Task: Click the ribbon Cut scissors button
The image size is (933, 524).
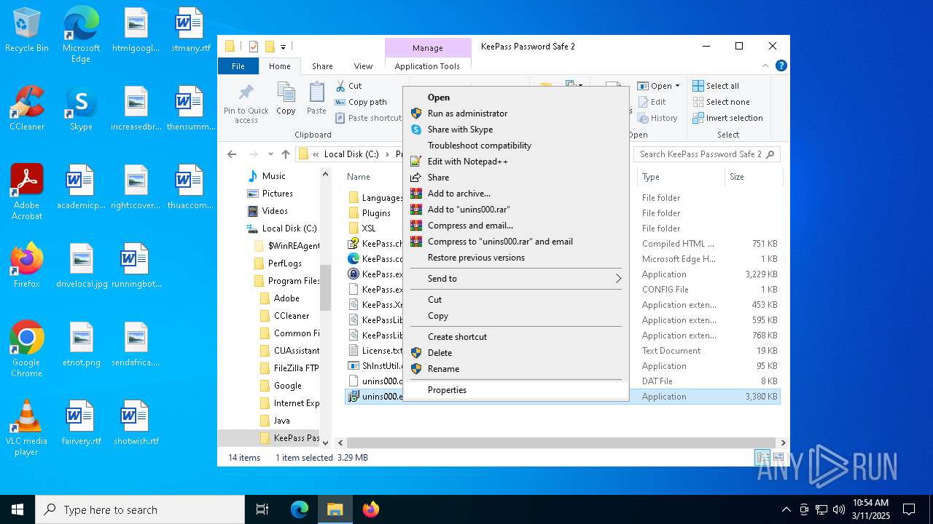Action: pyautogui.click(x=348, y=86)
